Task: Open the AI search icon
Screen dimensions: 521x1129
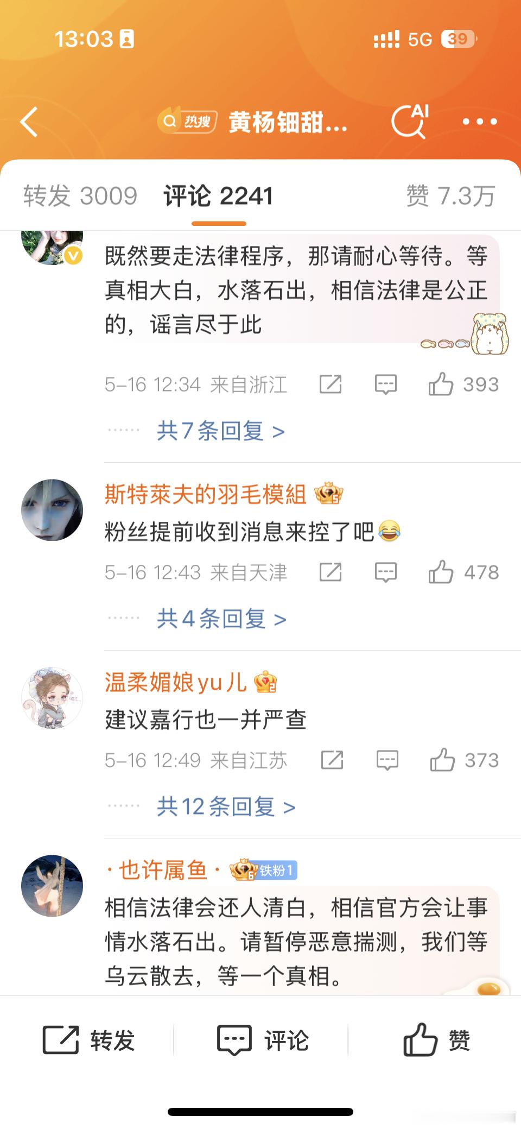Action: pos(410,121)
